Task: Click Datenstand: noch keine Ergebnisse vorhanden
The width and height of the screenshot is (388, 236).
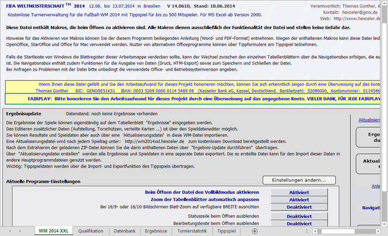Action: click(x=112, y=113)
